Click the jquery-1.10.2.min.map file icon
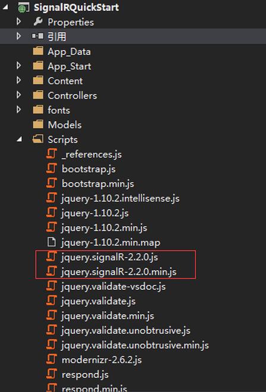 [52, 242]
